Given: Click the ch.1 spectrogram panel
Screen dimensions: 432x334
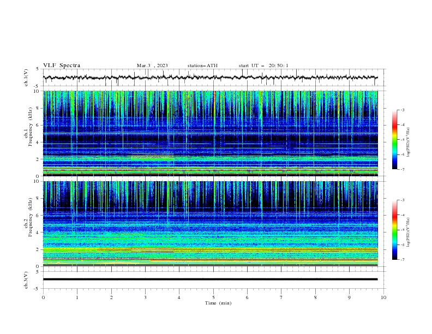Looking at the screenshot, I should [211, 133].
